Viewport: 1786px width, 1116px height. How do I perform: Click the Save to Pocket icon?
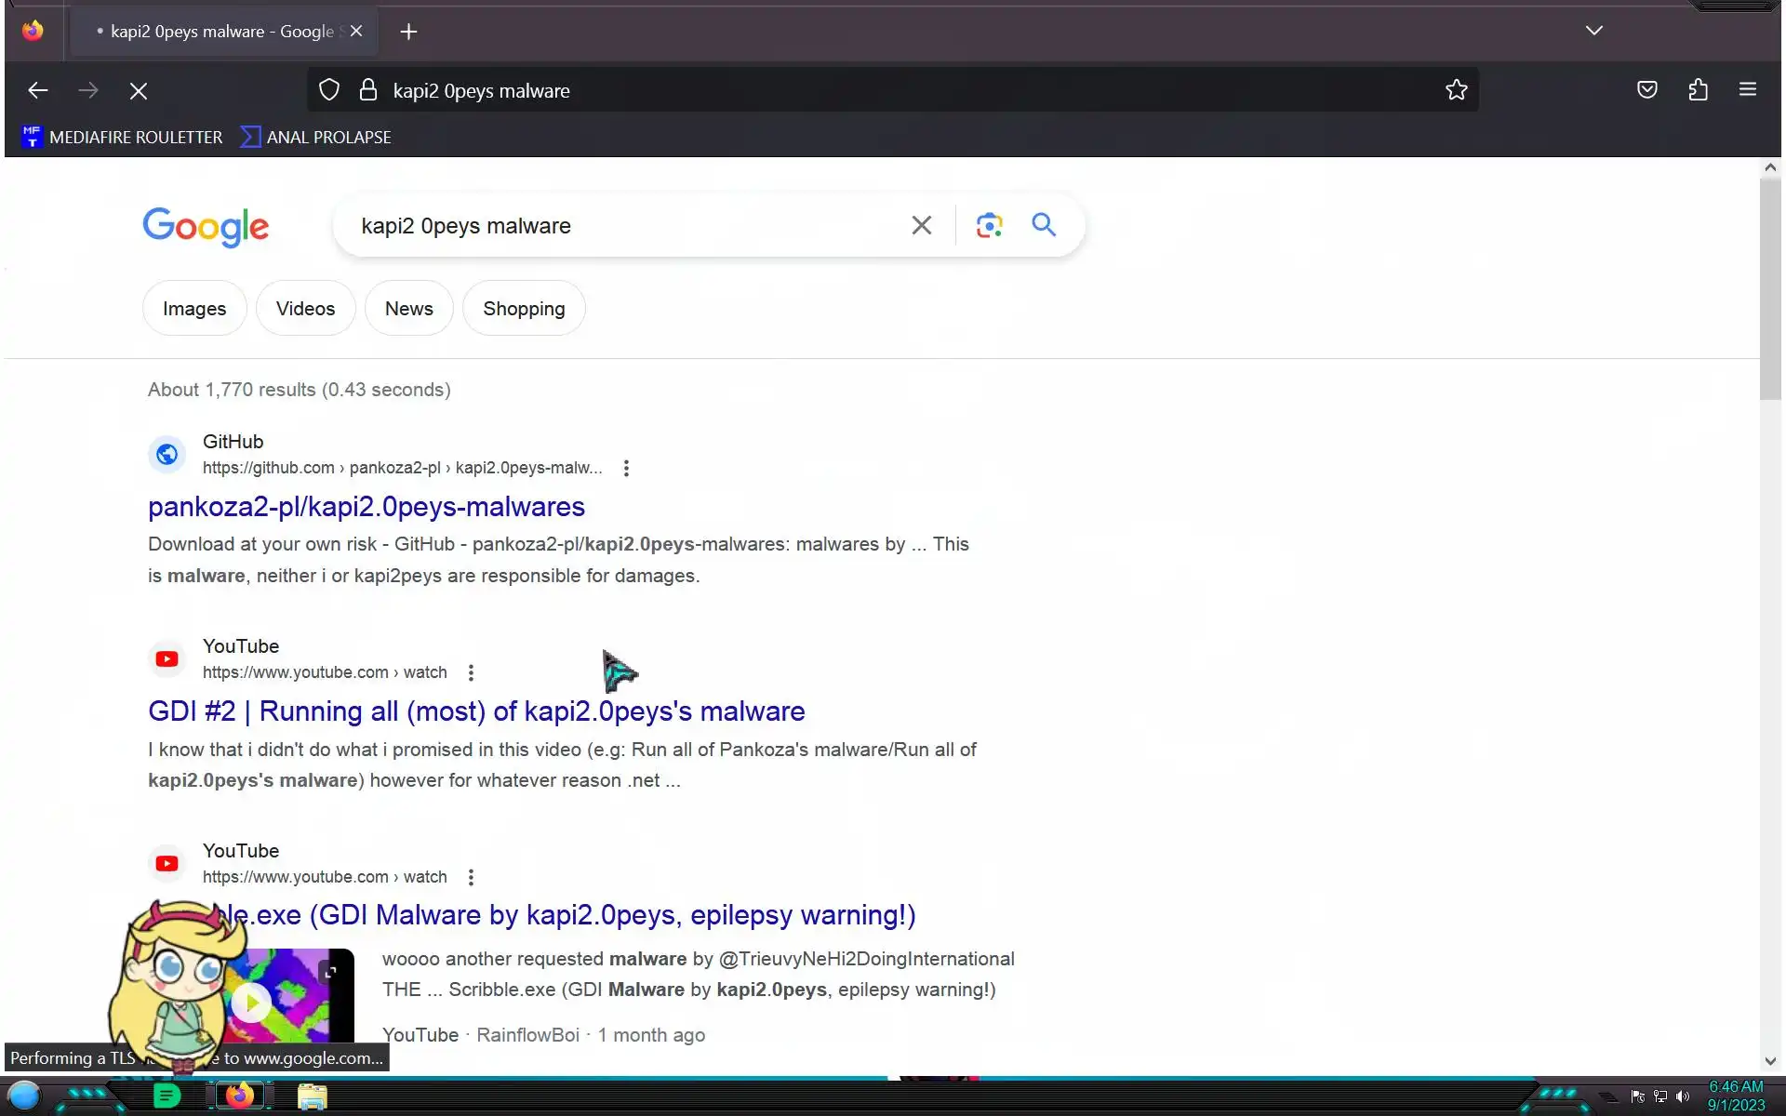click(x=1646, y=90)
